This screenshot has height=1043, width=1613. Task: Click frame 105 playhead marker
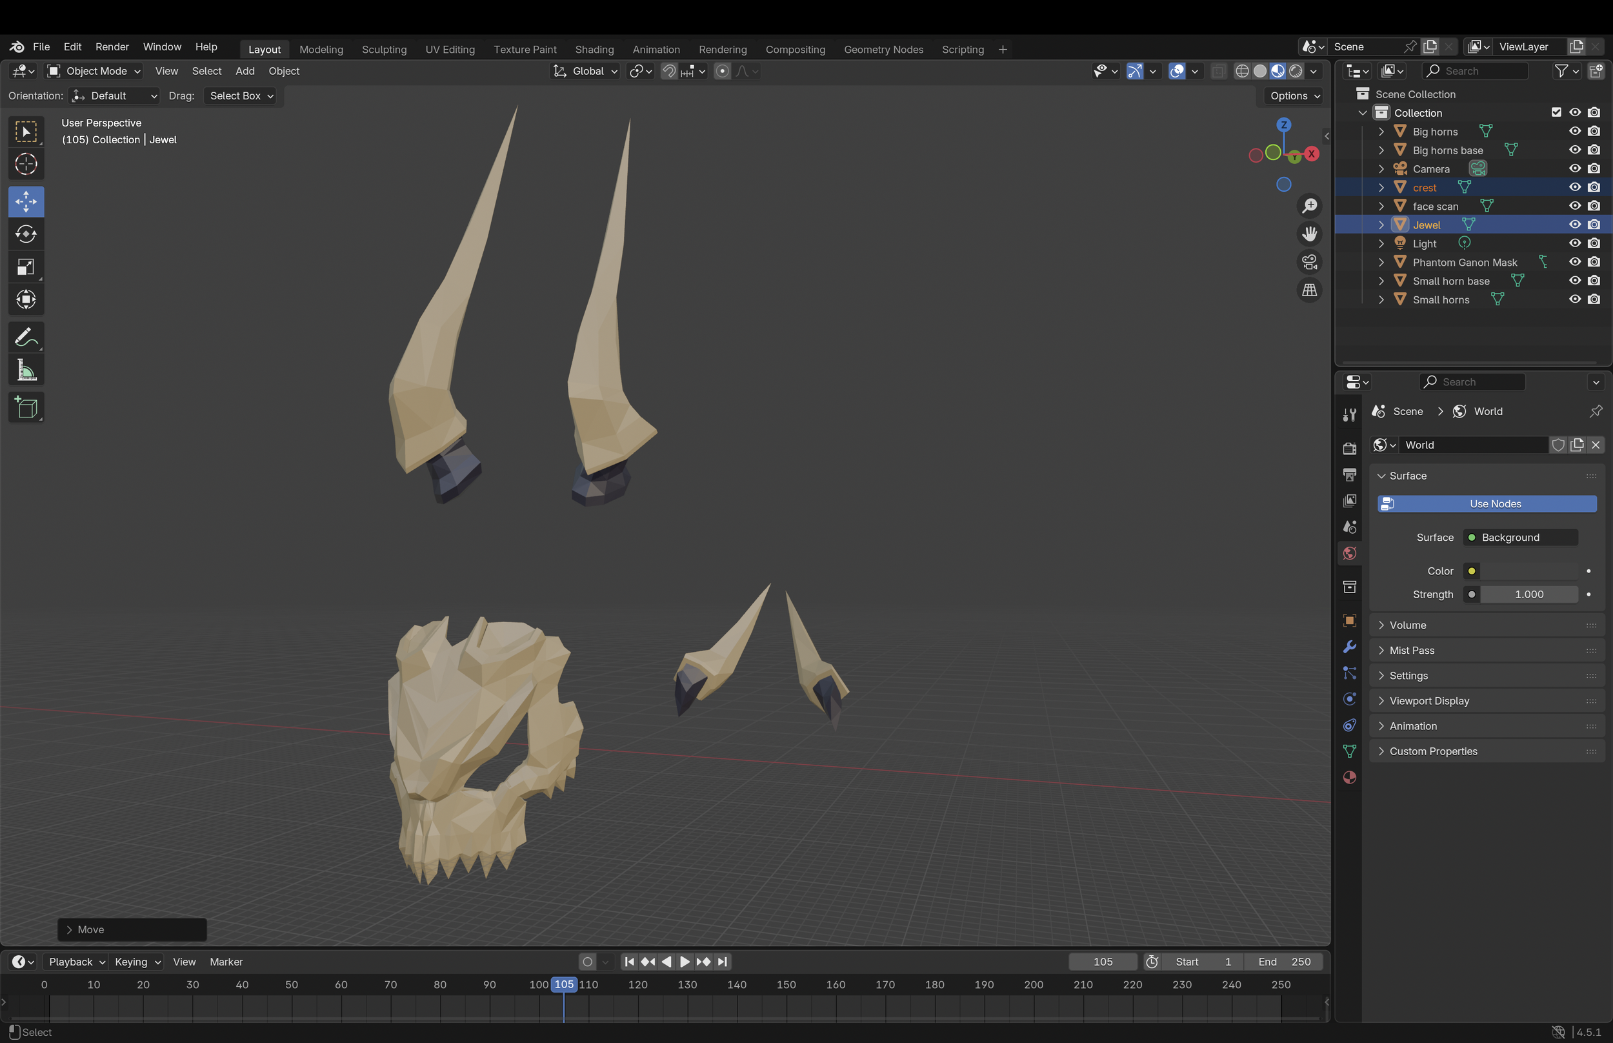click(564, 985)
